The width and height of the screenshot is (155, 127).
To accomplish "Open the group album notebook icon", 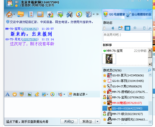I will (30, 14).
